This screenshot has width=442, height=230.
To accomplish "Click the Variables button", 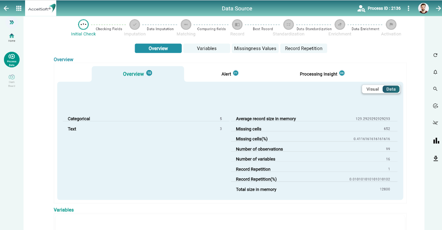I will coord(207,49).
